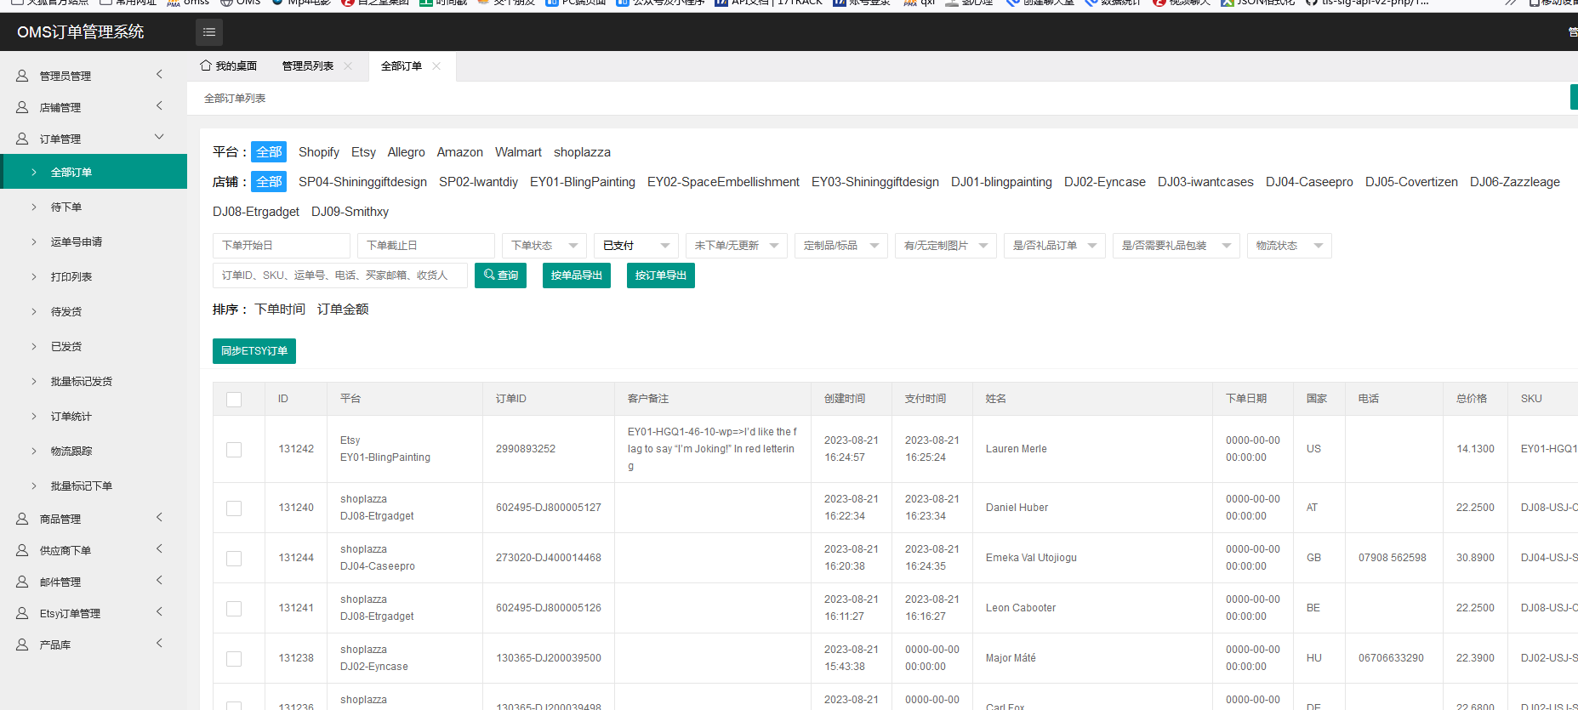
Task: Open 物流跟踪 in the sidebar
Action: coord(94,451)
